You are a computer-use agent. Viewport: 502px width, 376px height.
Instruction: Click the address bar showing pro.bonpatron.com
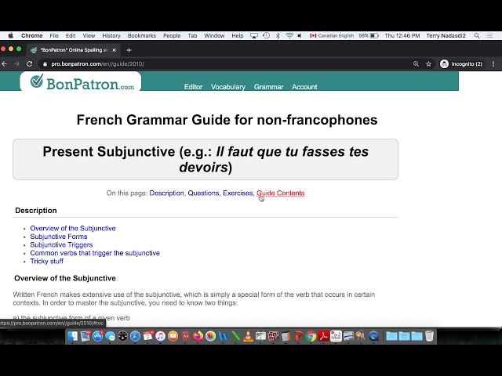pos(224,64)
